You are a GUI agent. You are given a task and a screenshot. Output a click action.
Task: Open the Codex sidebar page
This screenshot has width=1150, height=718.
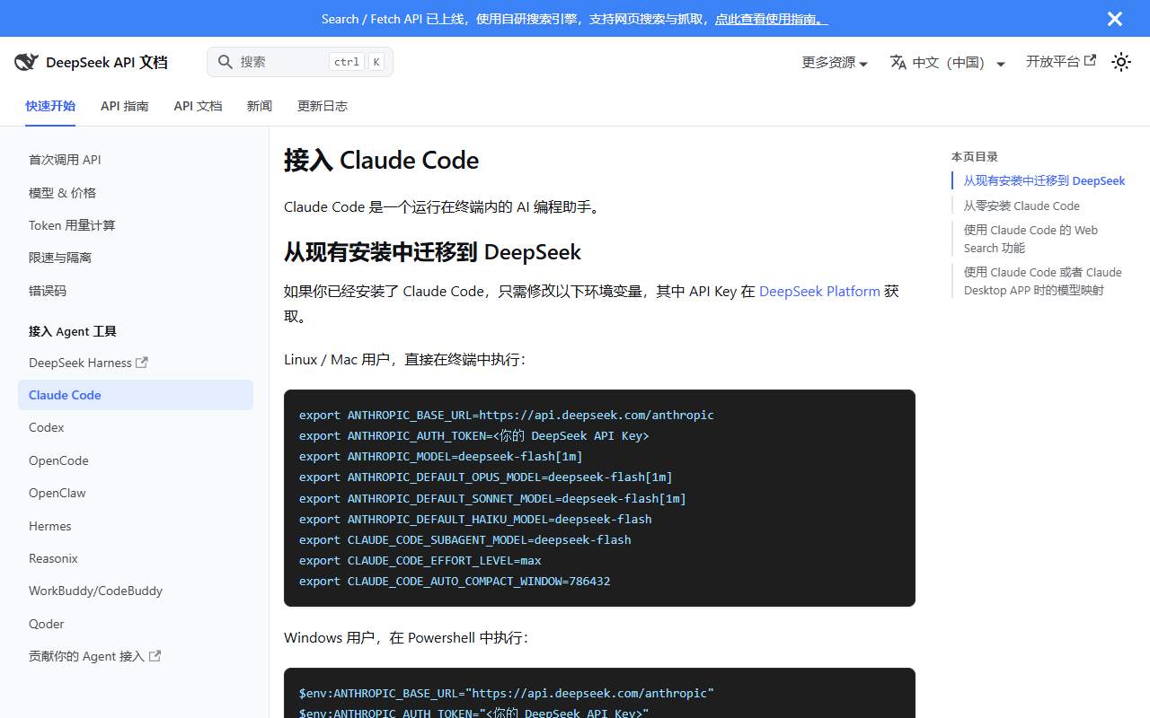point(47,427)
